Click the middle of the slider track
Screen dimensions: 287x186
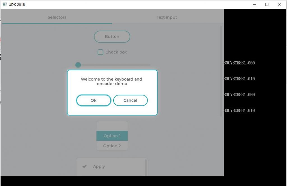tap(114, 65)
